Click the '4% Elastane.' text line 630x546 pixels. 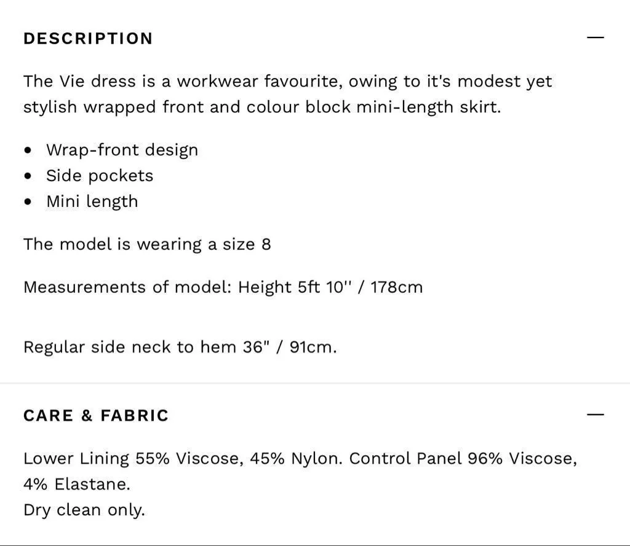77,484
